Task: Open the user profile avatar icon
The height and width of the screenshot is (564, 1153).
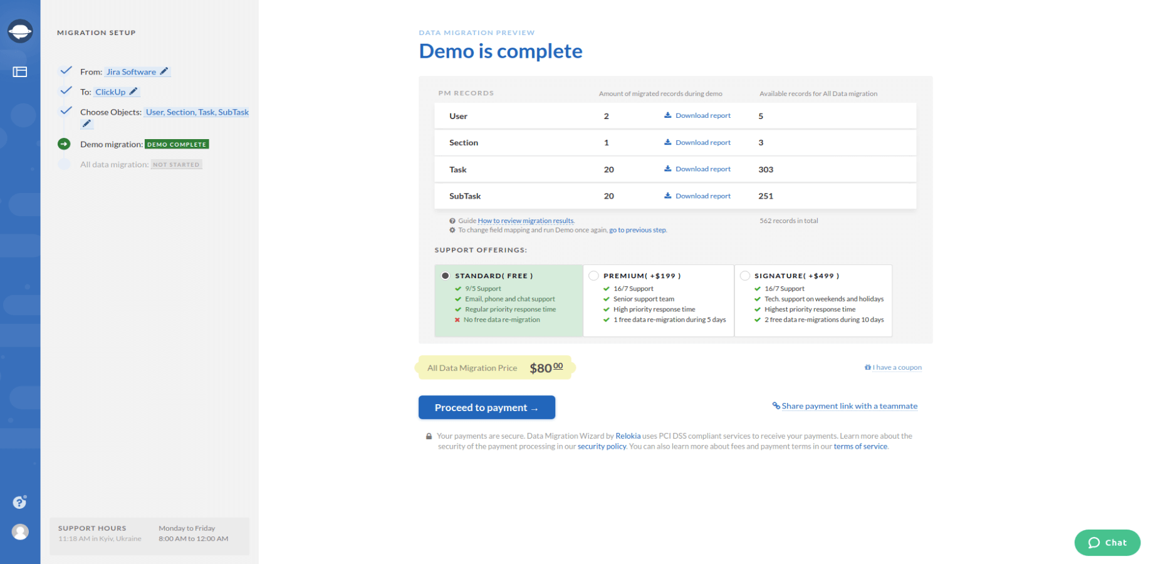Action: 20,532
